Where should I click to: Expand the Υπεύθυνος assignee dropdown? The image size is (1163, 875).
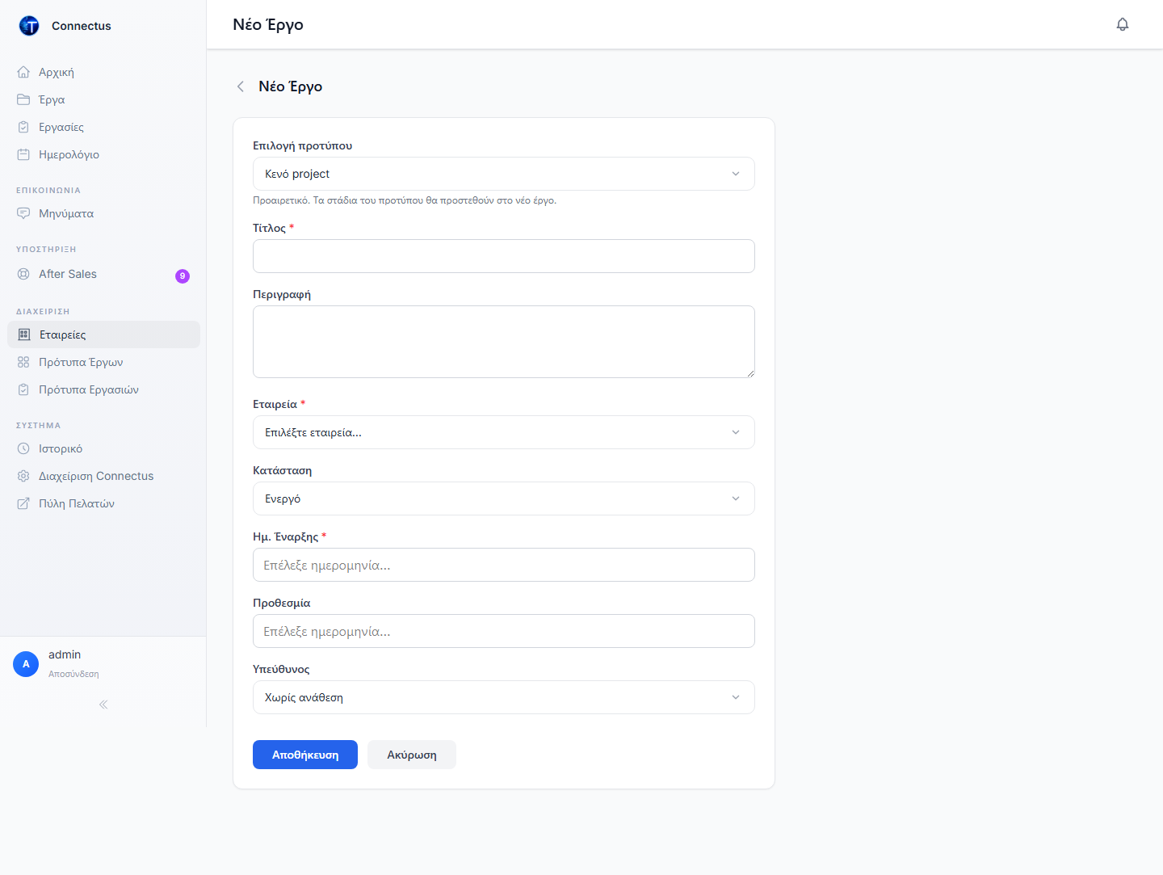coord(504,697)
